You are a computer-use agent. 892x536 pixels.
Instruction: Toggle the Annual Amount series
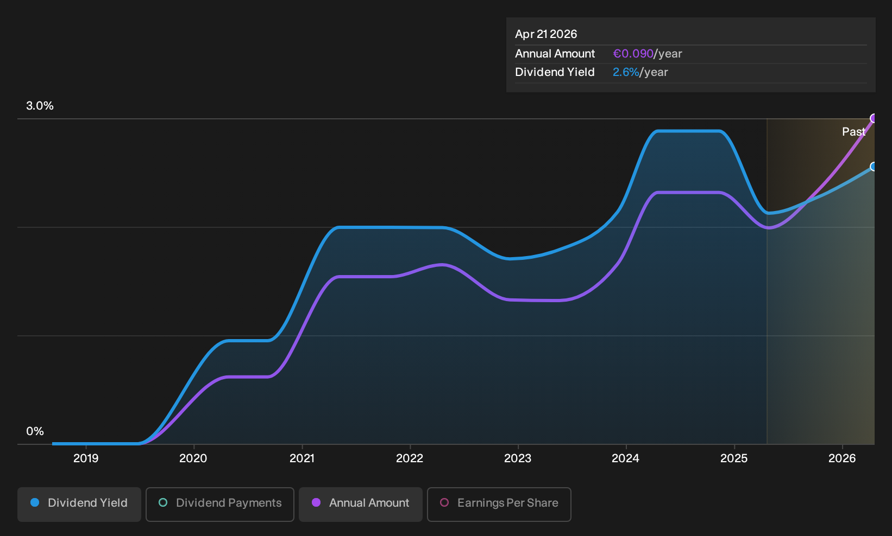pos(361,505)
